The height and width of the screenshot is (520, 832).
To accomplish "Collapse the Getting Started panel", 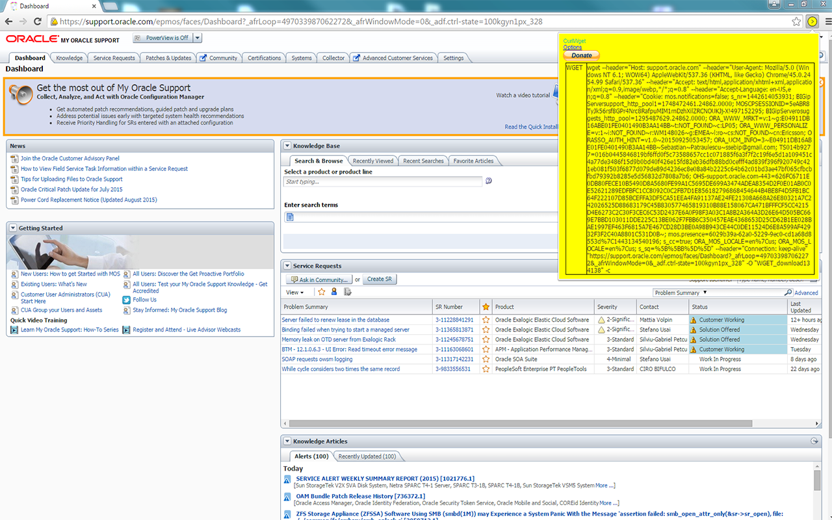I will tap(13, 228).
